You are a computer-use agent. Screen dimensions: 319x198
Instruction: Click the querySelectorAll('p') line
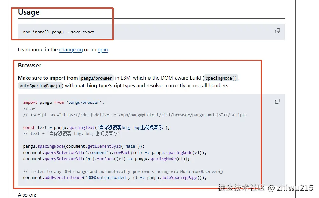coord(106,159)
